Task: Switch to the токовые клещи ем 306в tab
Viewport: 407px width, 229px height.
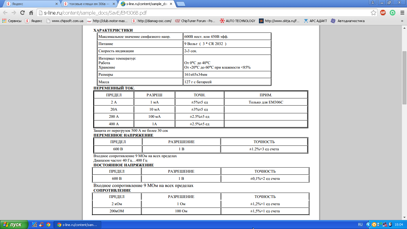Action: coord(88,4)
